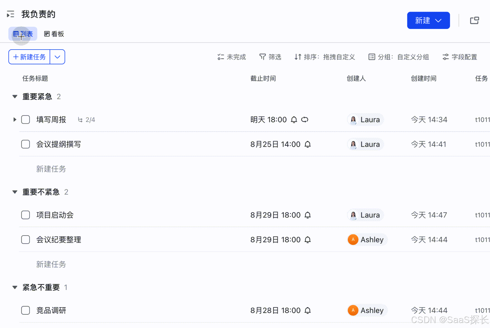Viewport: 490px width, 328px height.
Task: Click the bell icon for 项目启动会
Action: point(308,215)
